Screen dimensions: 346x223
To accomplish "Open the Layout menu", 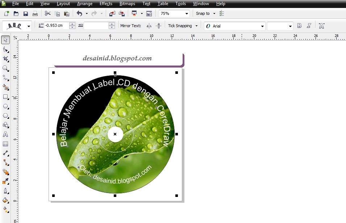I will [x=63, y=4].
